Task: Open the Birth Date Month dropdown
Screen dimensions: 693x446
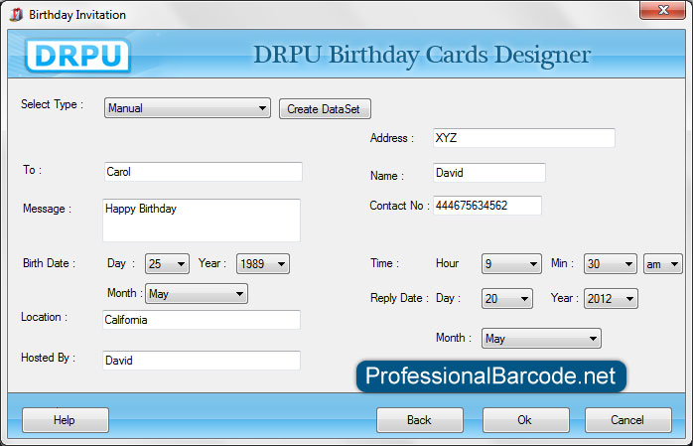Action: click(197, 293)
